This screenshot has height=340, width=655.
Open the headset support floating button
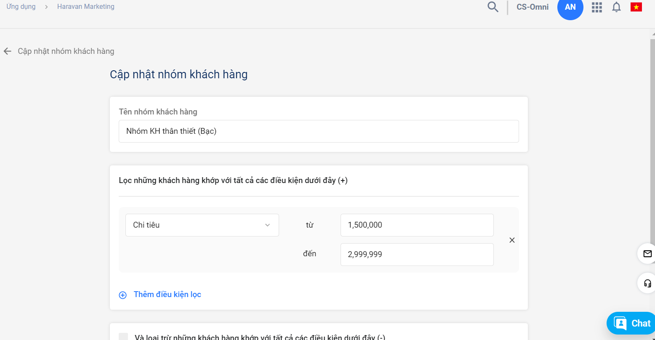(647, 283)
